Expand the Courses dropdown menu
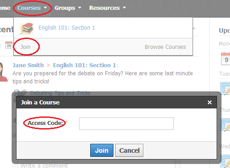 point(32,8)
